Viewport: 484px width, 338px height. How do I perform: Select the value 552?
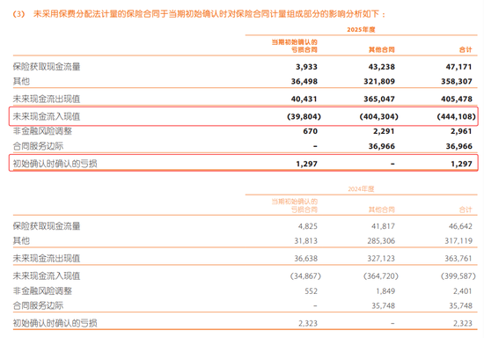coord(311,290)
